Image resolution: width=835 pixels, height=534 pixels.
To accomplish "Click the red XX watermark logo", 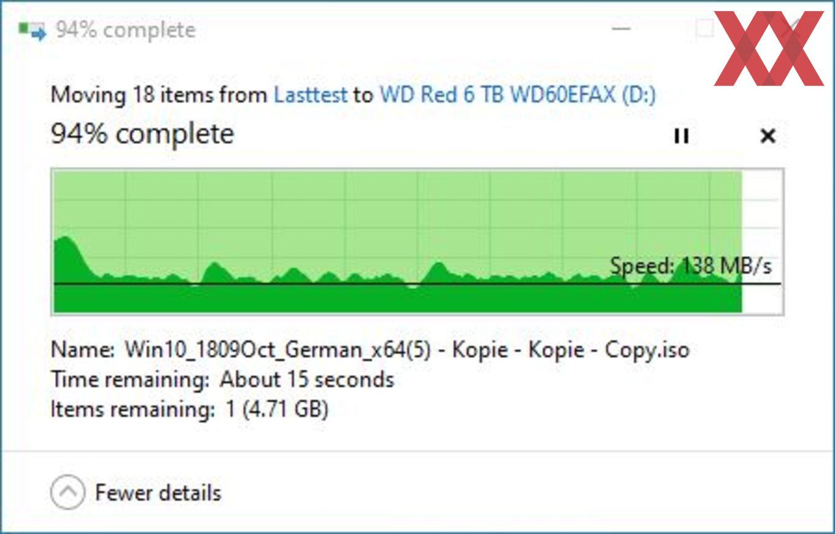I will click(768, 48).
